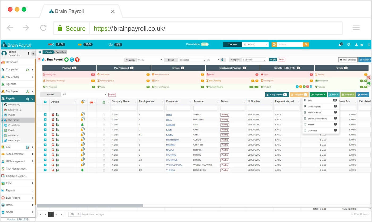
Task: Uncheck the row checkbox for MYHHHBW
Action: (45, 140)
